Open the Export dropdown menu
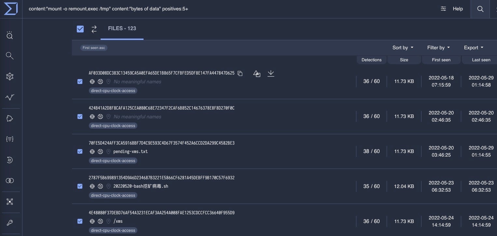Screen dimensions: 497x236 473,48
